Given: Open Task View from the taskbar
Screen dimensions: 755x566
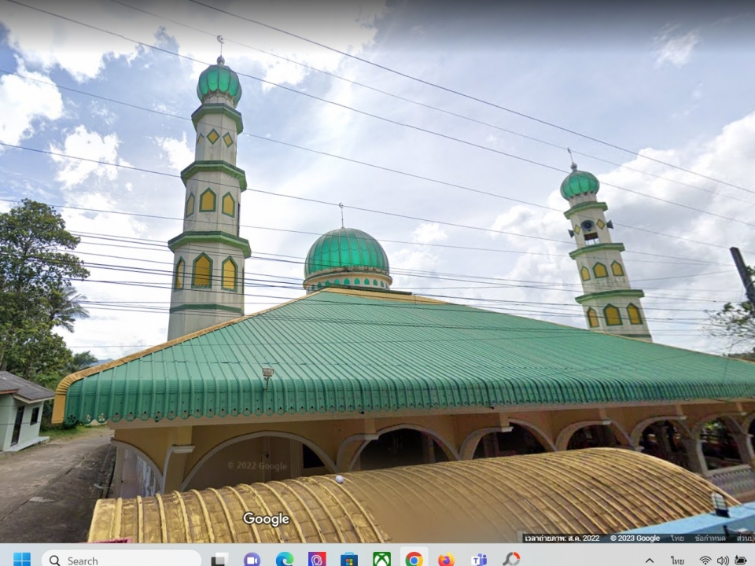Looking at the screenshot, I should coord(219,560).
